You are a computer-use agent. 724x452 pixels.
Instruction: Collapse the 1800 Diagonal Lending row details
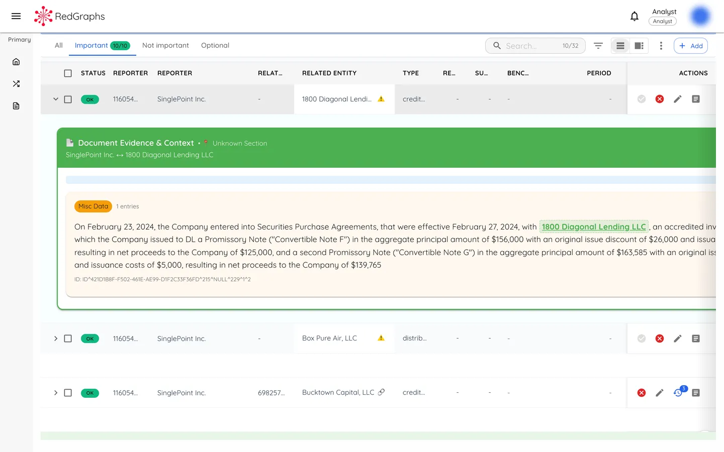56,99
